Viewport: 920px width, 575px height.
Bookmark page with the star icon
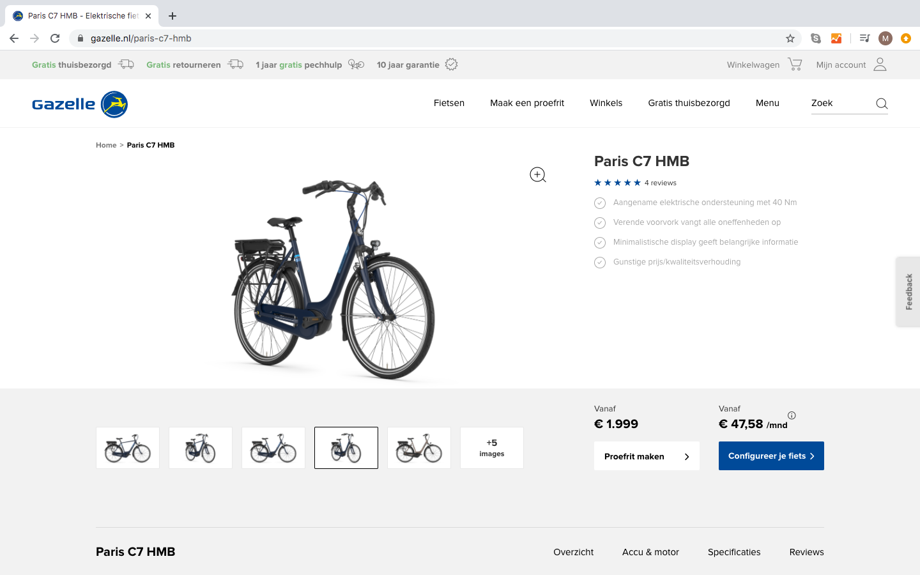tap(790, 38)
